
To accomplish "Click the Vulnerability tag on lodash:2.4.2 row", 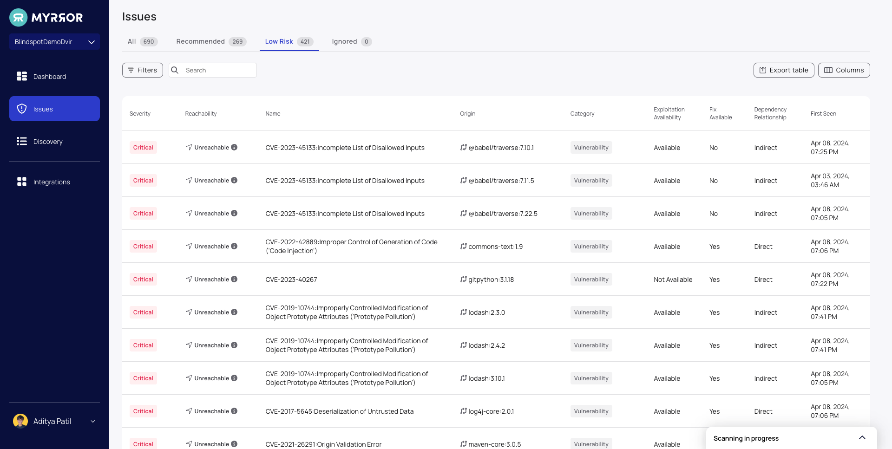I will (x=591, y=345).
